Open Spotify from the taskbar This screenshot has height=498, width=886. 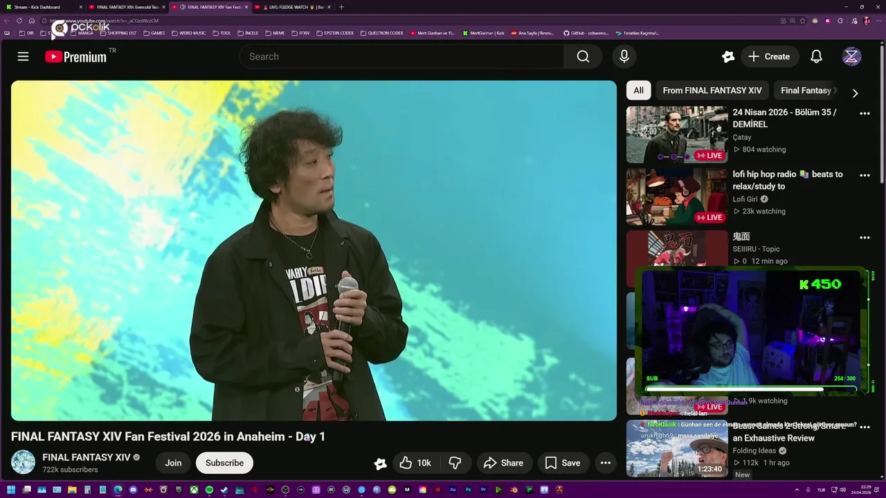[209, 490]
